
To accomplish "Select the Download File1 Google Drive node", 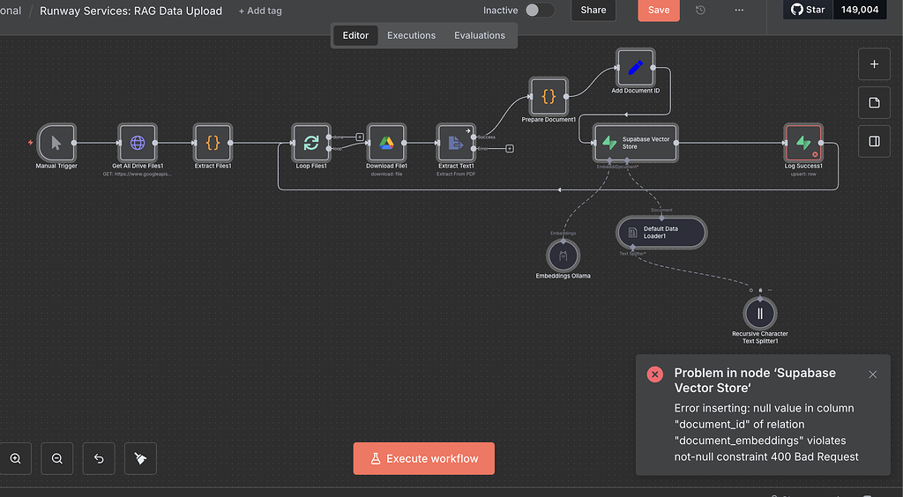I will tap(385, 143).
